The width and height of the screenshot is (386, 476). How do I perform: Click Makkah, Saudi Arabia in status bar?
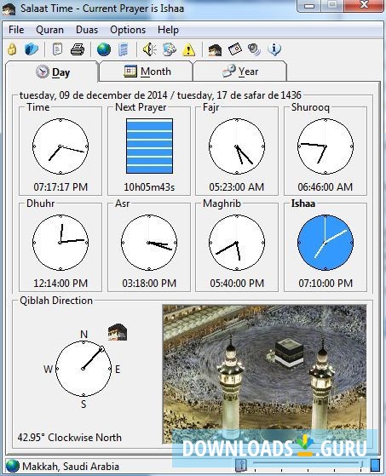pos(71,466)
